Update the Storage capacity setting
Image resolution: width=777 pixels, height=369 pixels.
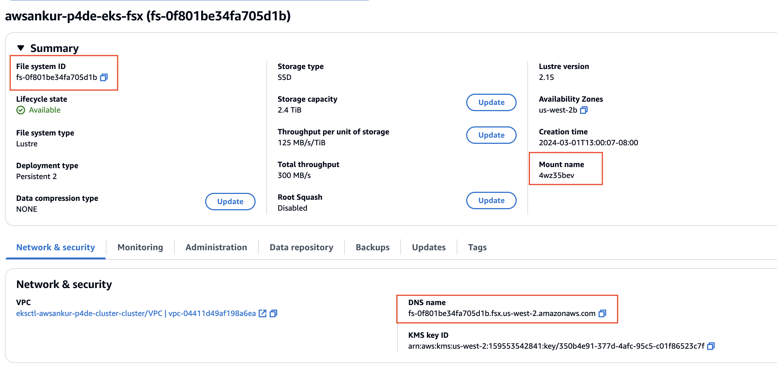pyautogui.click(x=491, y=102)
